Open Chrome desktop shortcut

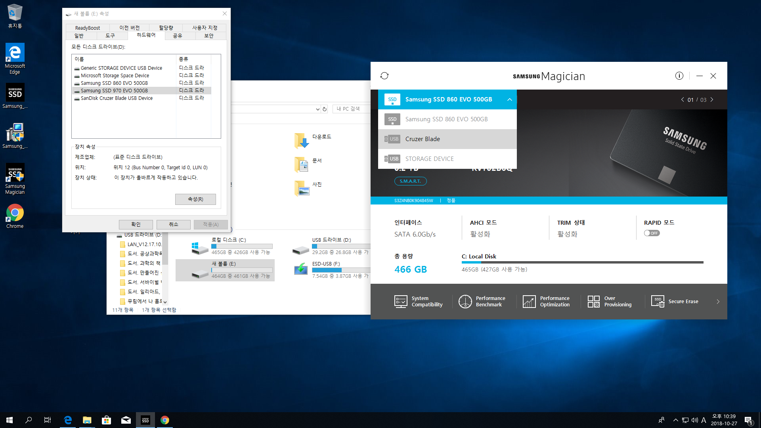coord(15,216)
